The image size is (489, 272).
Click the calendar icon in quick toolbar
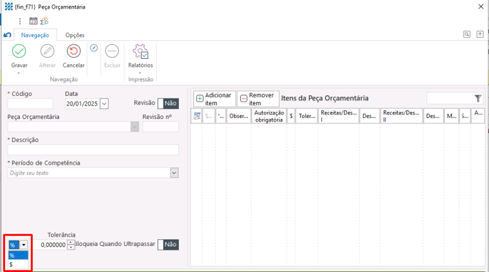[33, 21]
